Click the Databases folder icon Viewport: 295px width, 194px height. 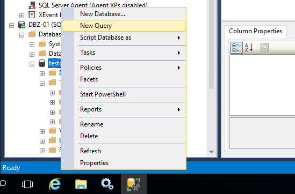click(32, 34)
